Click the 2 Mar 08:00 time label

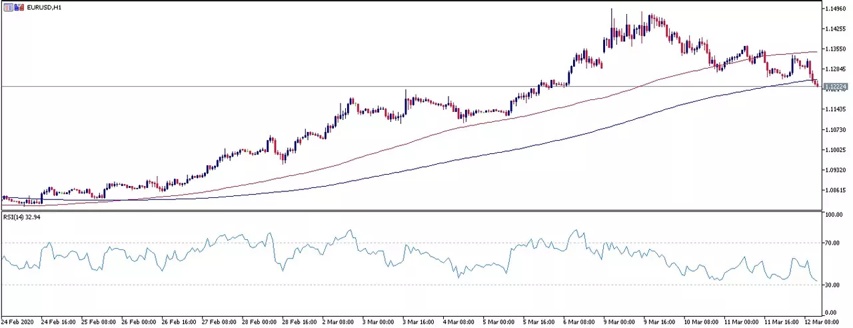[339, 321]
